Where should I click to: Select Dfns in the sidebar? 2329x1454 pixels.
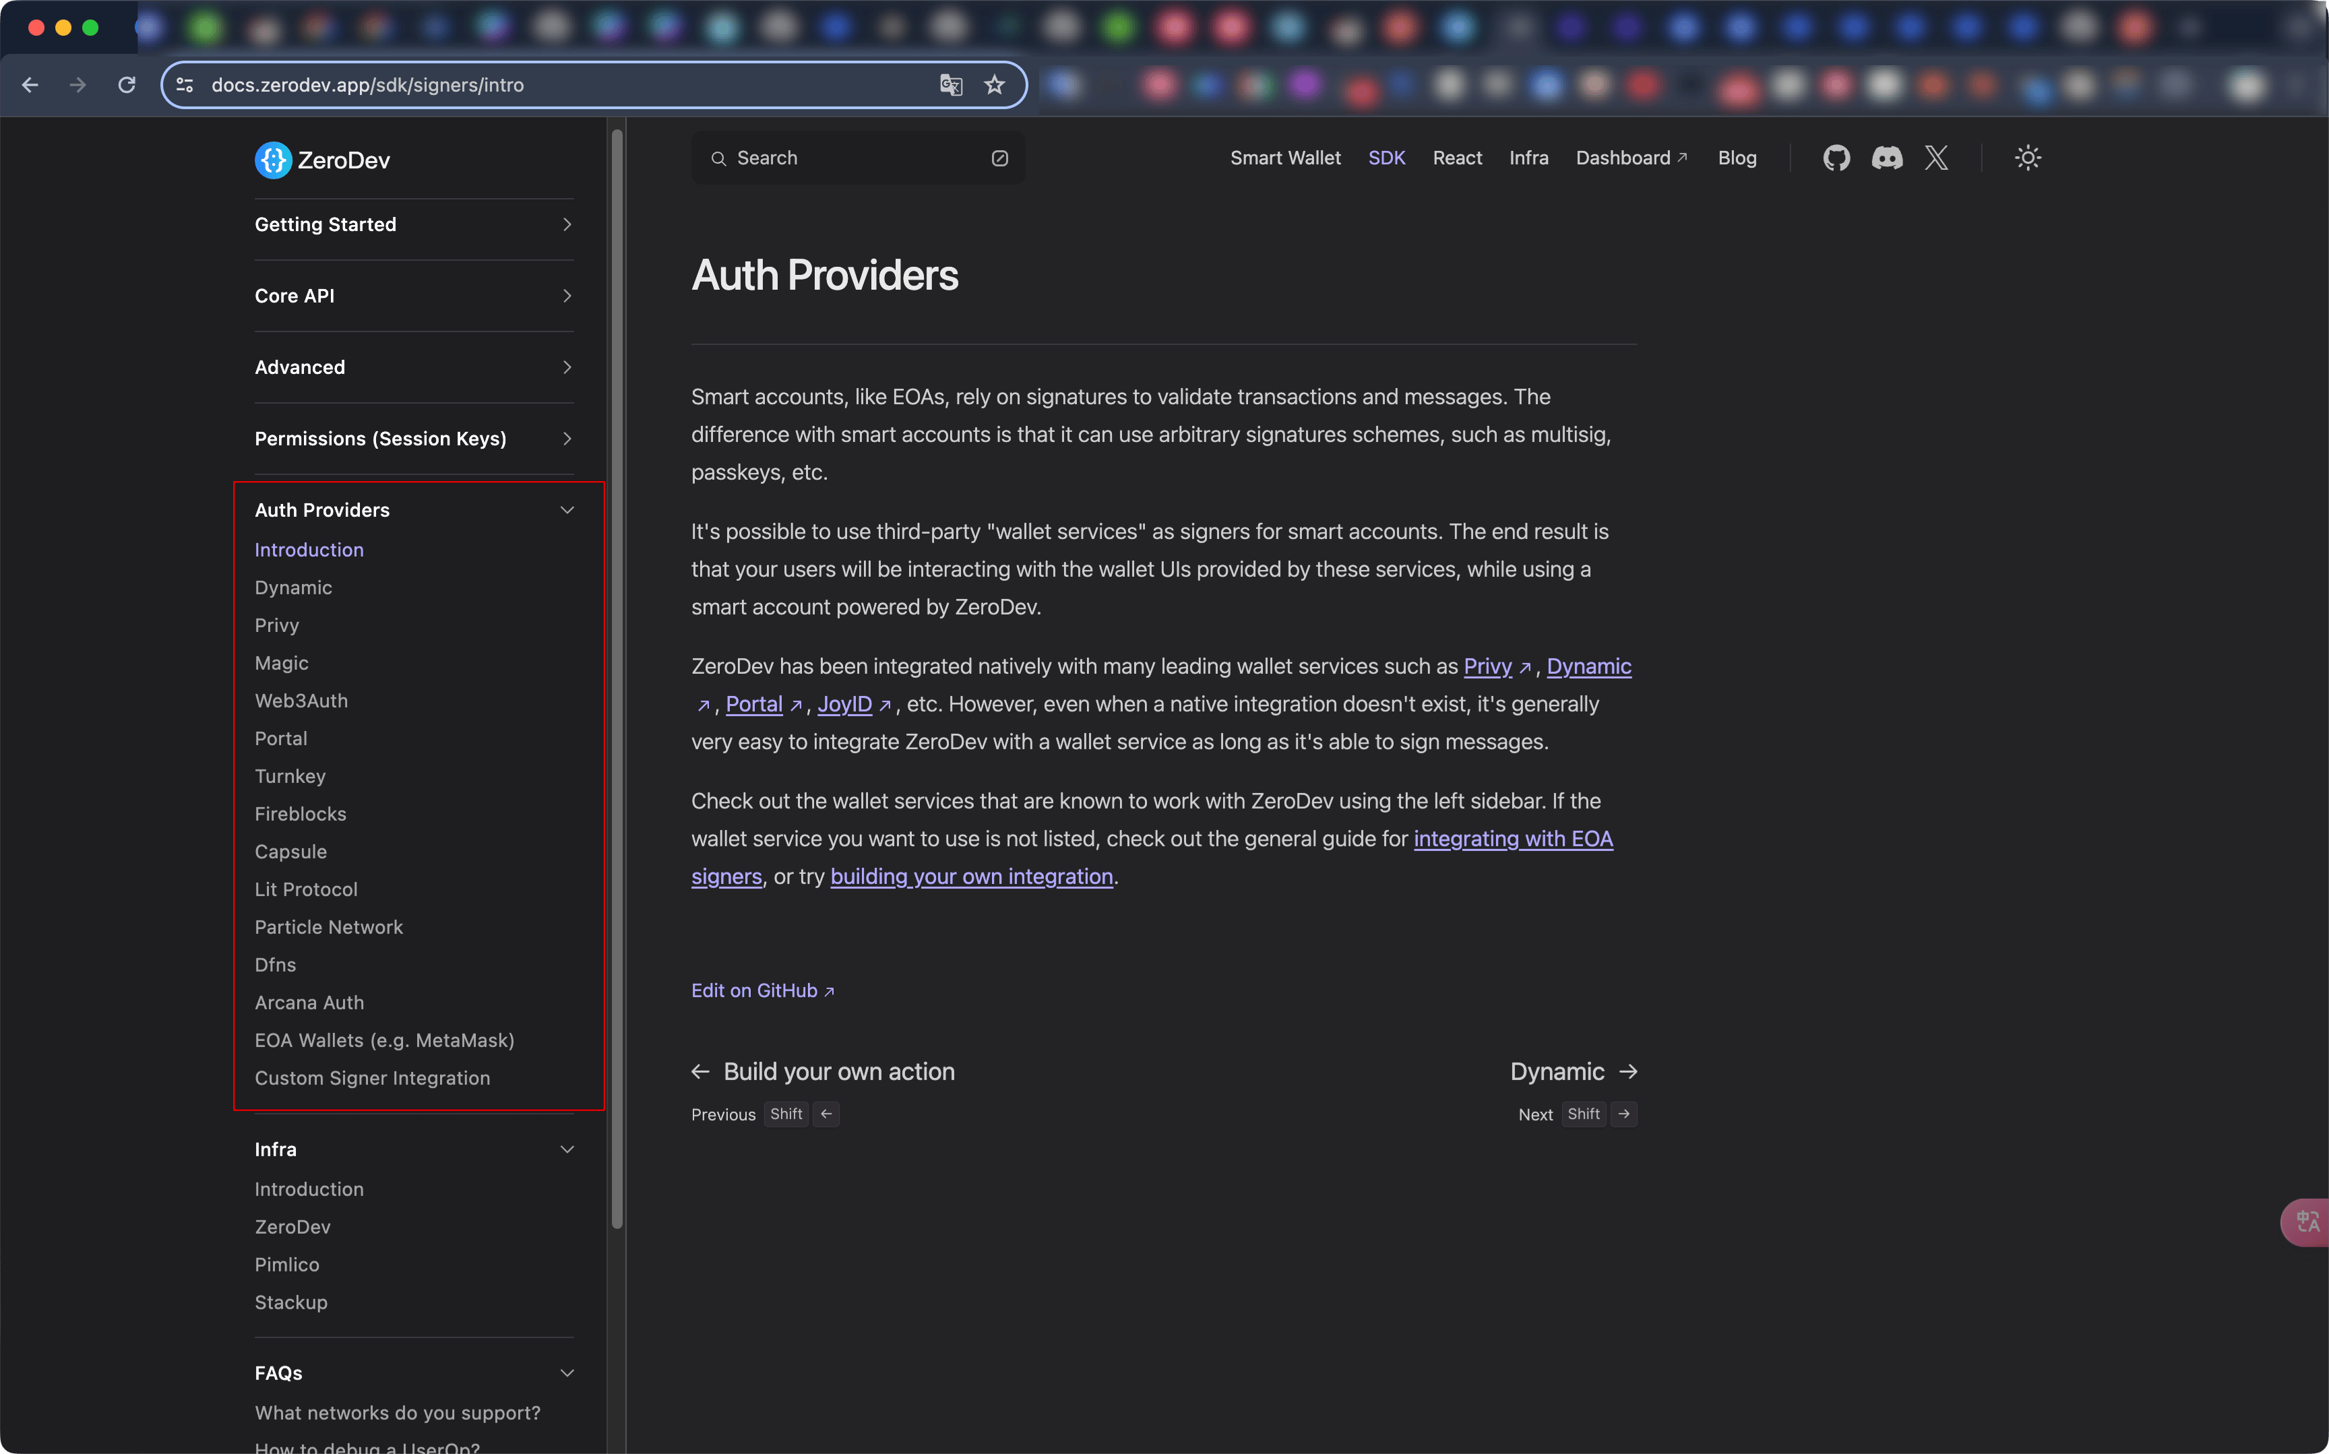click(x=275, y=965)
